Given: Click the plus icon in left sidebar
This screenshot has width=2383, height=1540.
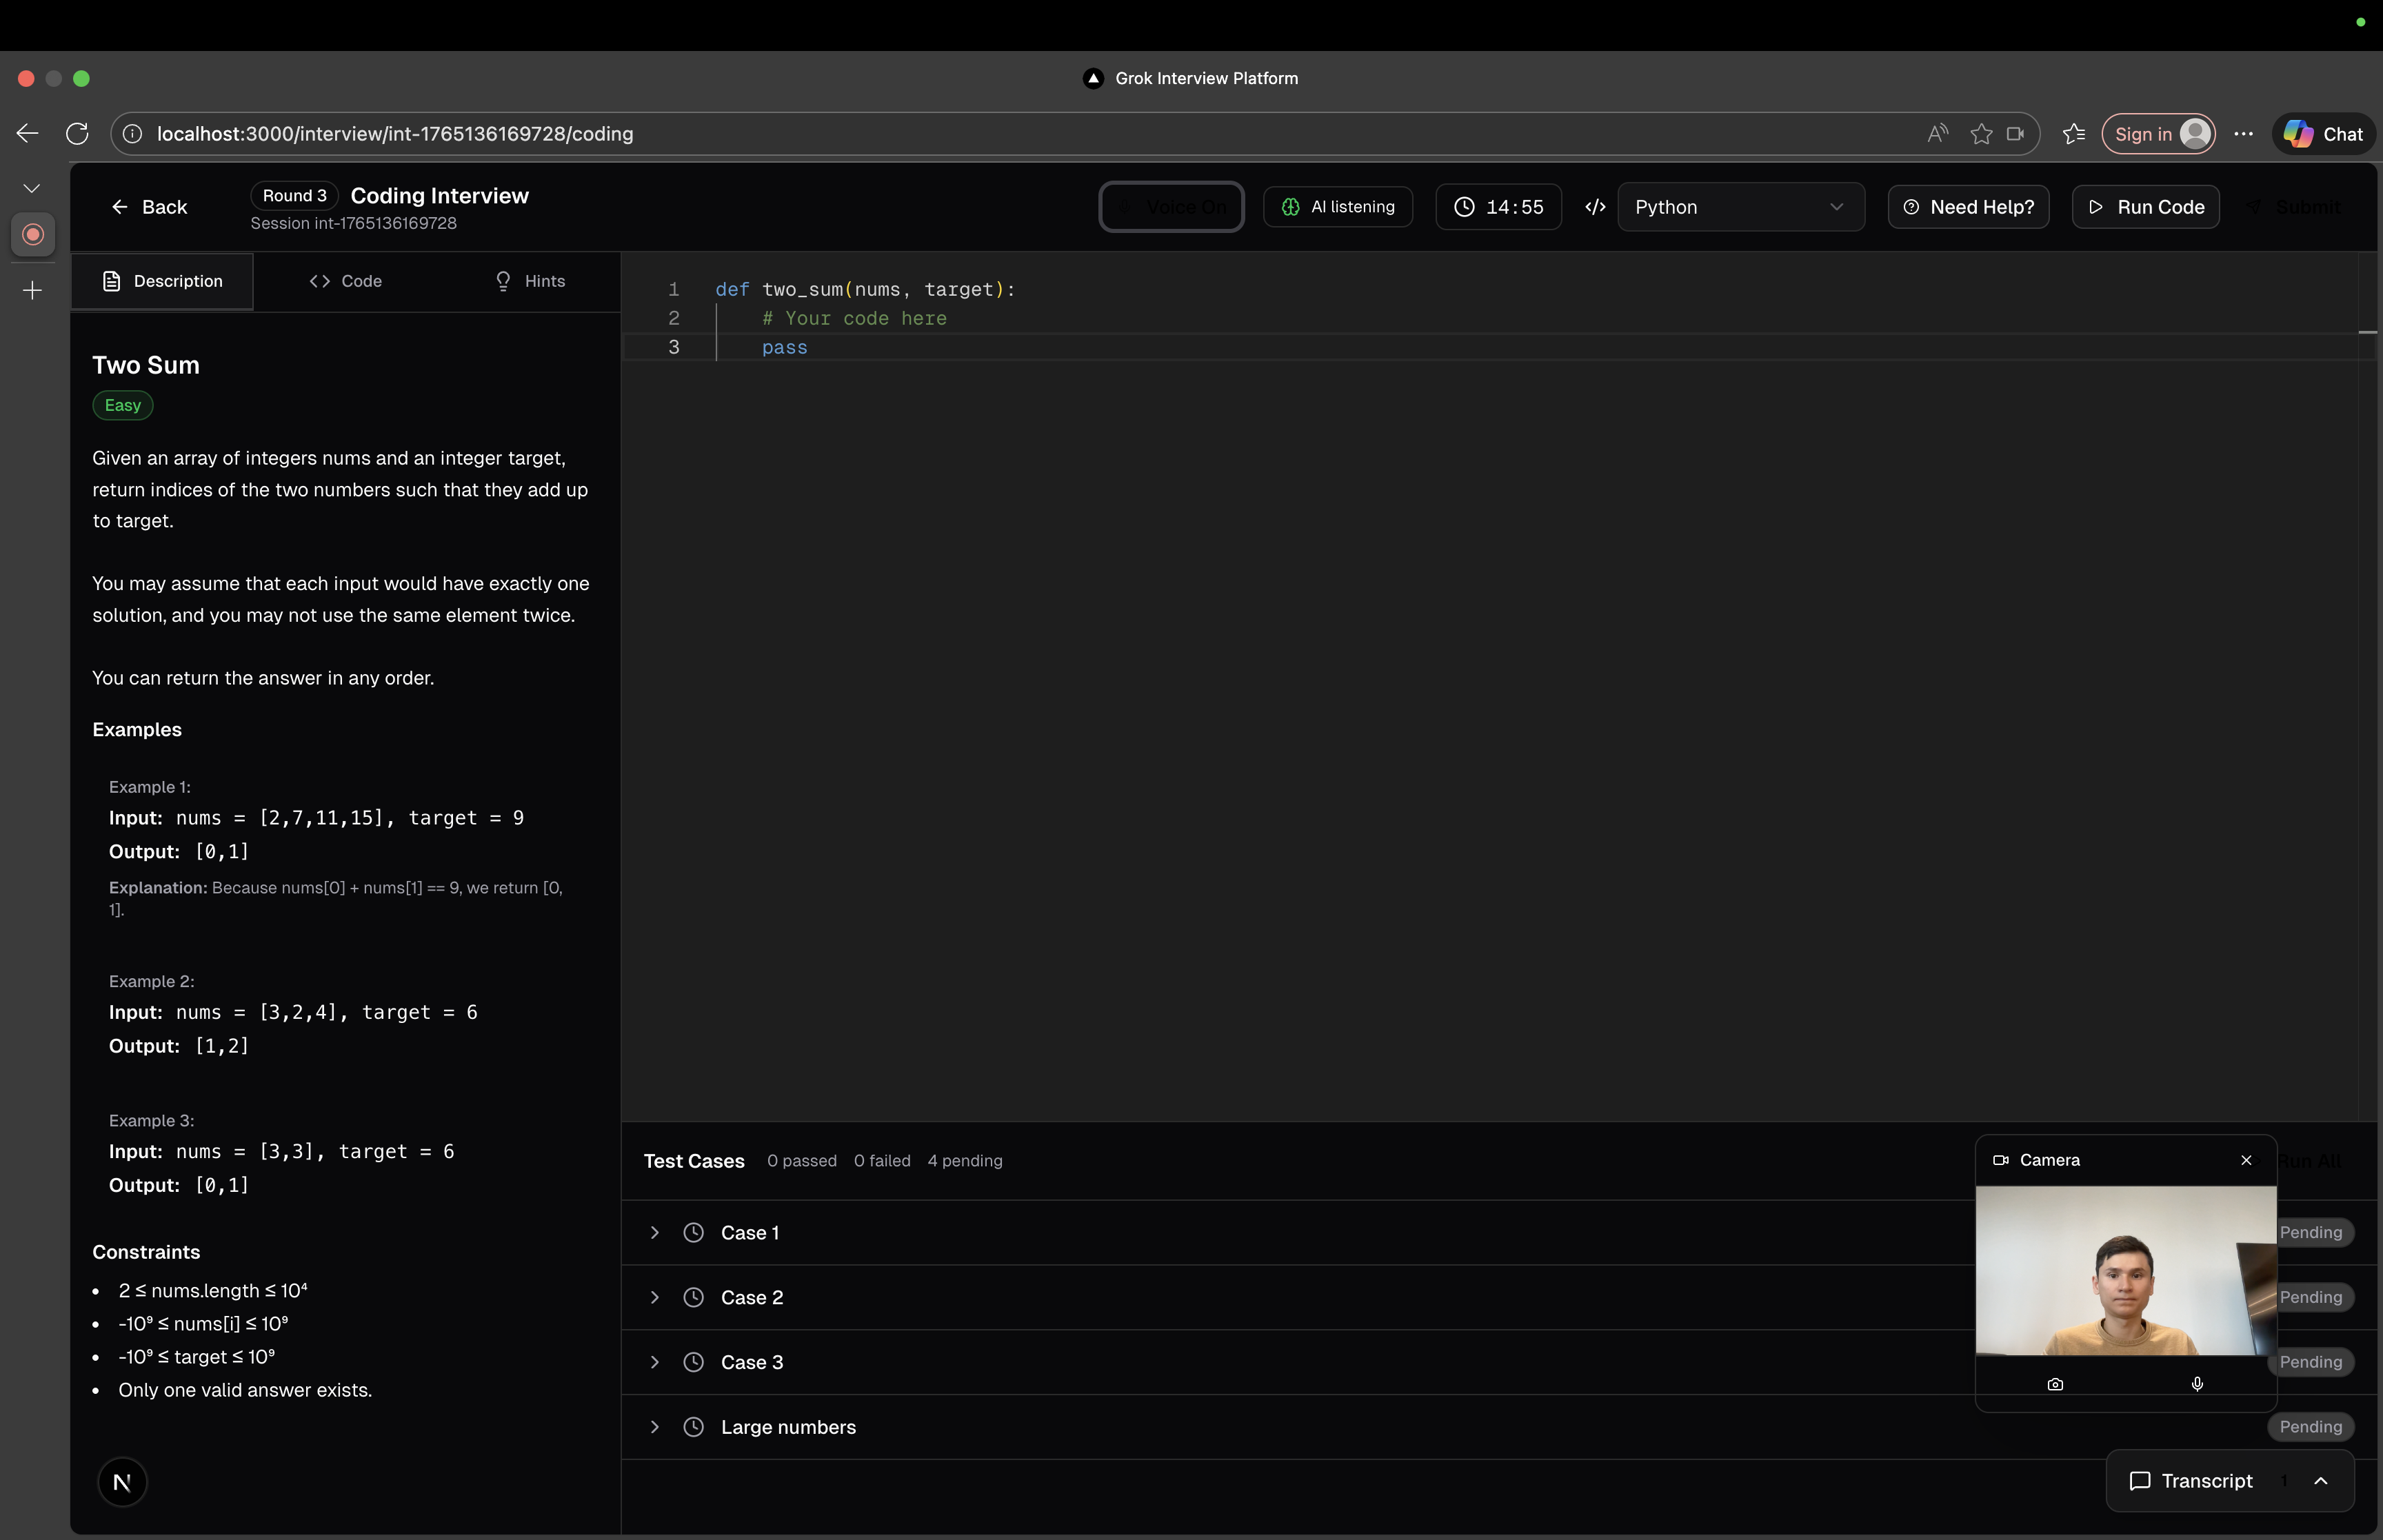Looking at the screenshot, I should pyautogui.click(x=33, y=291).
